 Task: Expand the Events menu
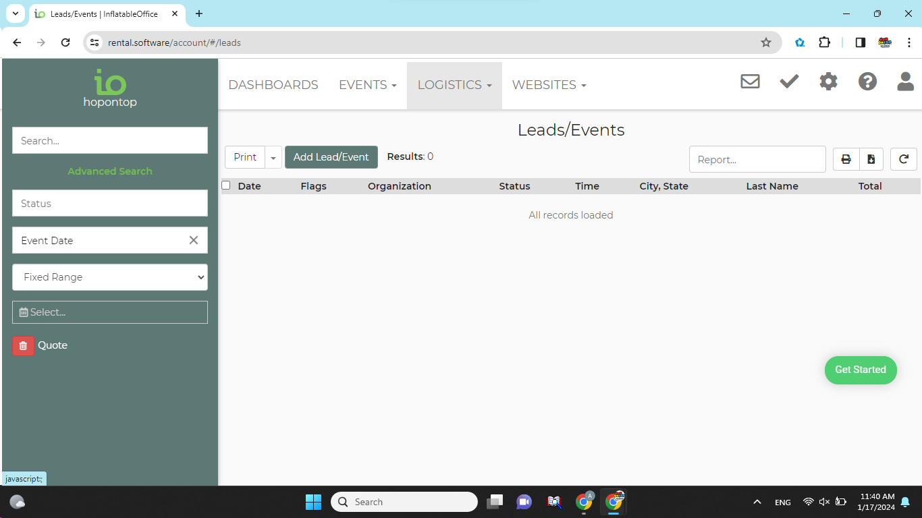click(367, 85)
